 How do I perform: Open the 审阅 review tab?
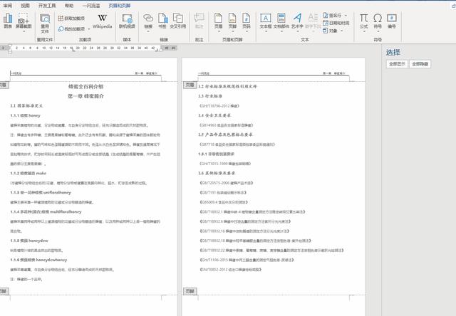click(8, 6)
